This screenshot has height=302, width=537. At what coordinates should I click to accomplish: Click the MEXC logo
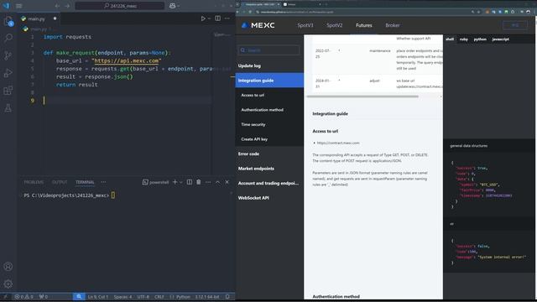(x=258, y=25)
